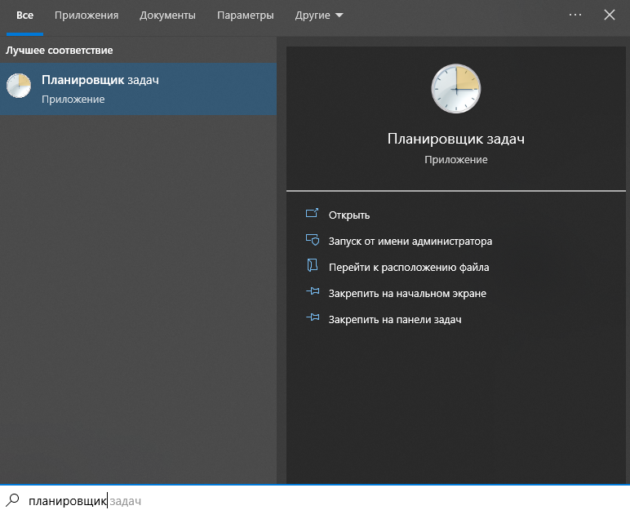630x510 pixels.
Task: Click the file location folder icon
Action: (313, 265)
